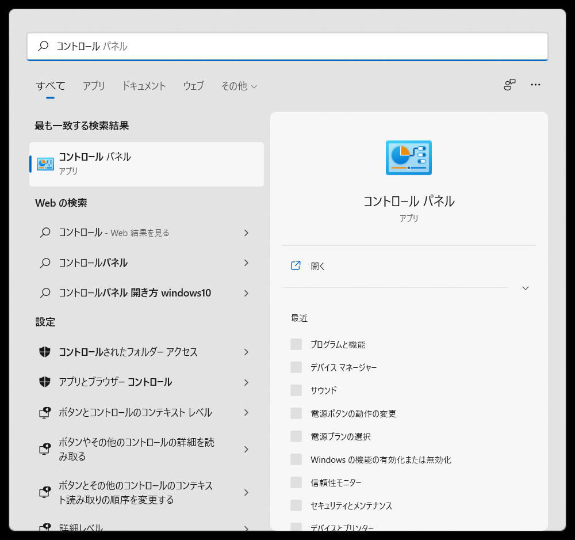Click the icon beside プログラムと機能
This screenshot has height=540, width=575.
[x=296, y=344]
